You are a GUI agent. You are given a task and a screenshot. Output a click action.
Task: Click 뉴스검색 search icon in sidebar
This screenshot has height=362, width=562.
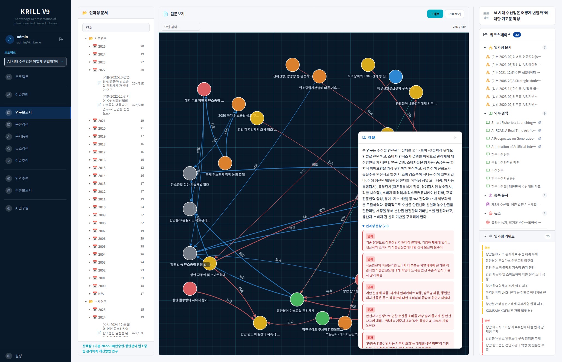(x=9, y=148)
